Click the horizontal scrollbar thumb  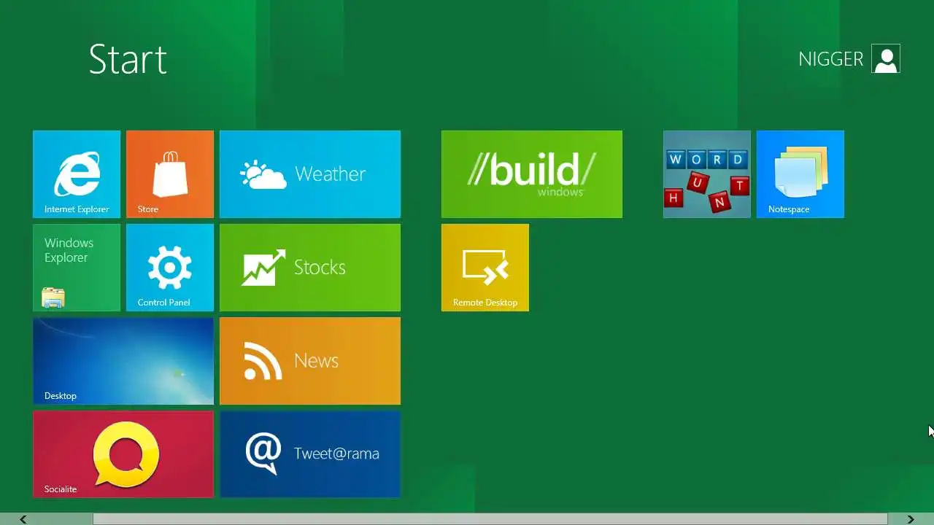click(490, 519)
